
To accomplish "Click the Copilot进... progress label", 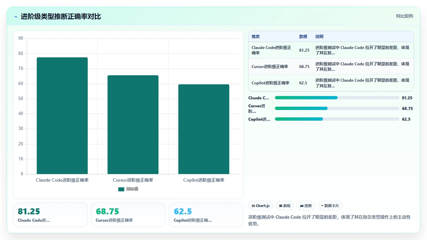I will click(x=260, y=119).
